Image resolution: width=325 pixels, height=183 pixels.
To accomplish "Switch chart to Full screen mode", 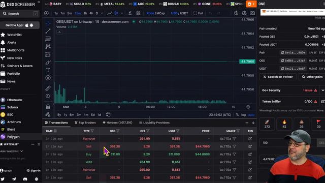I will [198, 13].
